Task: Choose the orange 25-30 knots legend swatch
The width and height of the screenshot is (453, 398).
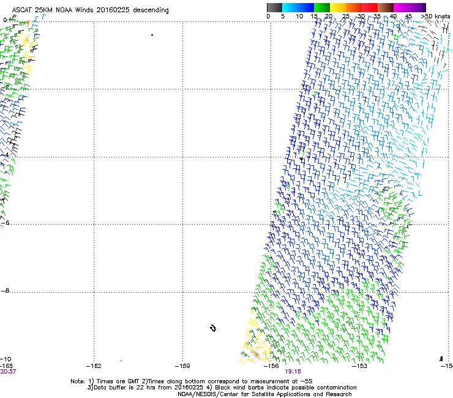Action: 354,7
